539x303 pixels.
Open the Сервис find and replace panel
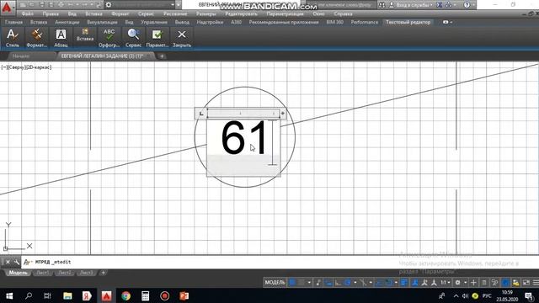pyautogui.click(x=133, y=38)
